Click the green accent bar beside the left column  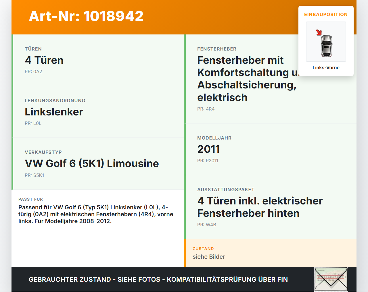coord(12,112)
